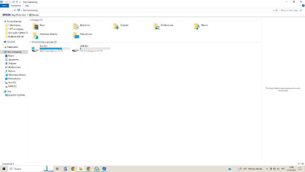
Task: Collapse the Устройства и диски section
Action: pyautogui.click(x=30, y=42)
